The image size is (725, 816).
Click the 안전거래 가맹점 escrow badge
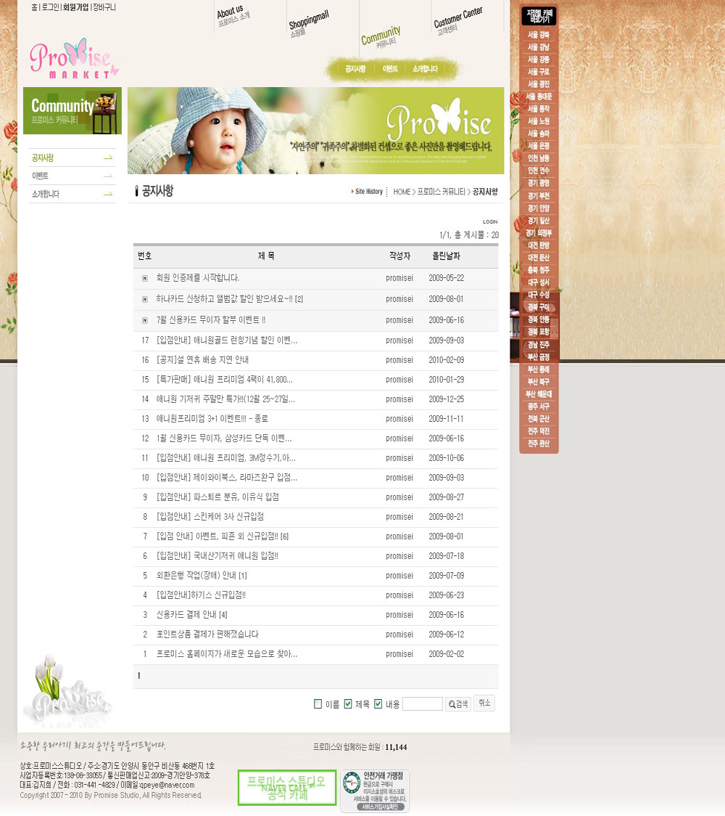pyautogui.click(x=375, y=791)
